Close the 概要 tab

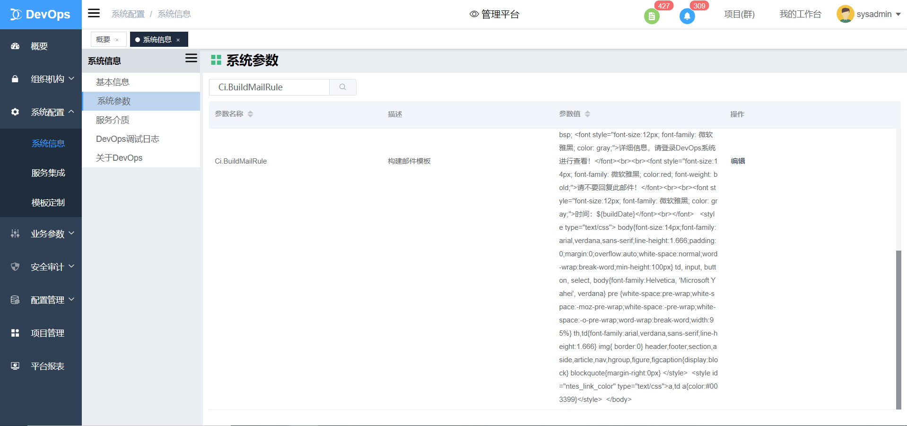(117, 40)
